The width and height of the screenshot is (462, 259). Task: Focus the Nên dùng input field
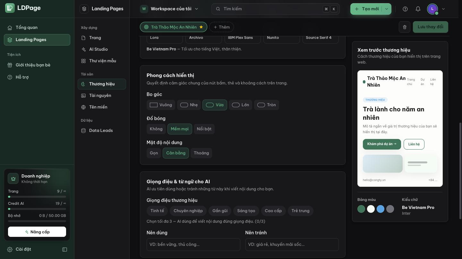point(193,245)
